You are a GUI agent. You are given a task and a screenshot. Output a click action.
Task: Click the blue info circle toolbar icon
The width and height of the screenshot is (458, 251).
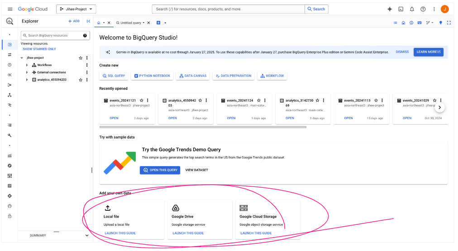coord(411,23)
